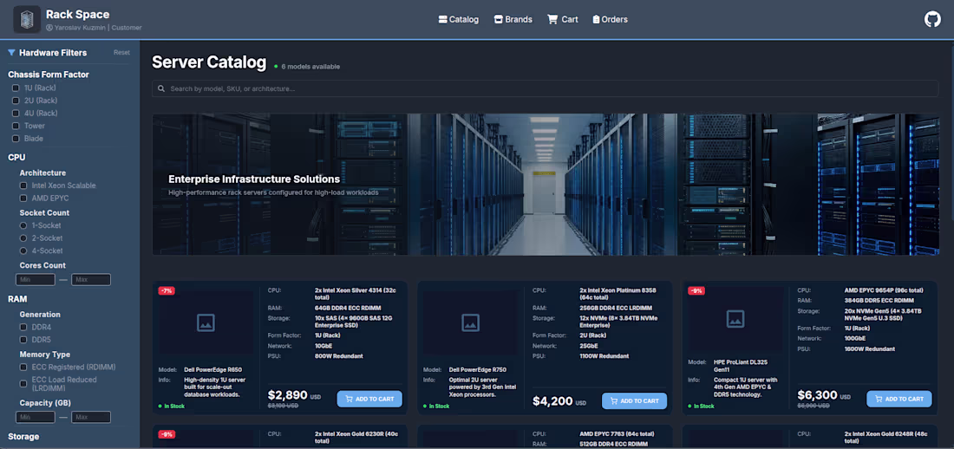Image resolution: width=954 pixels, height=449 pixels.
Task: Enable ECC Registered (RDIMM) memory filter
Action: coord(23,368)
